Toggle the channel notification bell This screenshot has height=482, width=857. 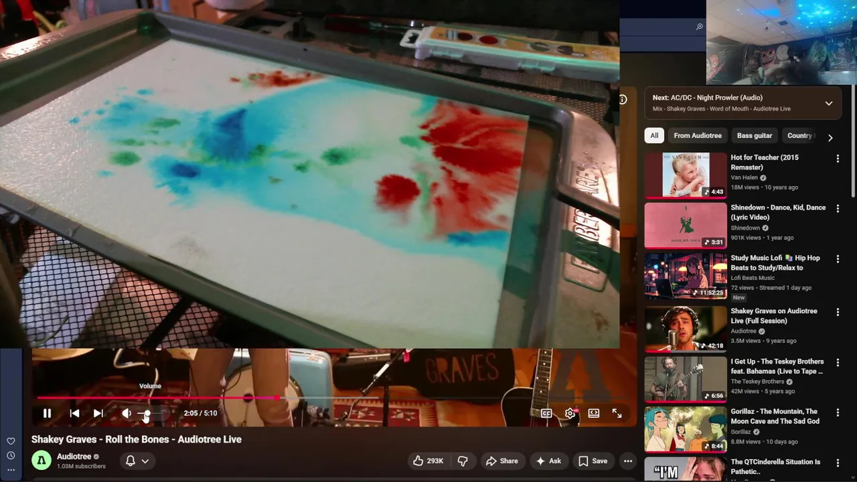pyautogui.click(x=131, y=461)
